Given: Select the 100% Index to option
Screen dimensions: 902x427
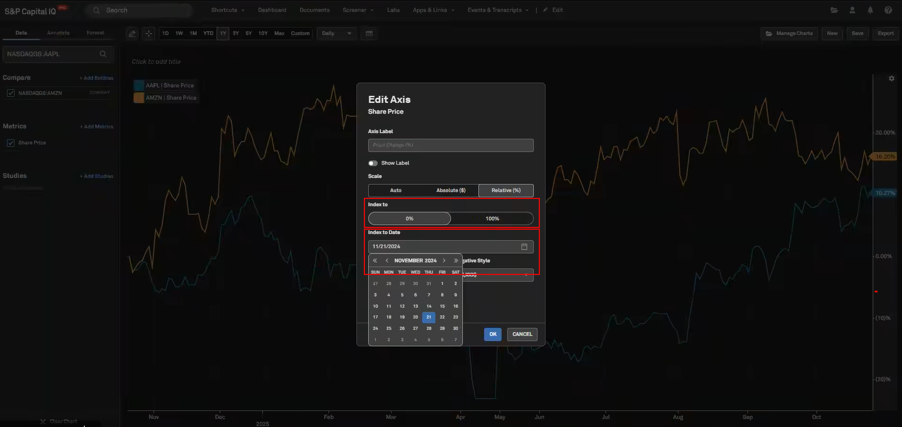Looking at the screenshot, I should point(492,219).
